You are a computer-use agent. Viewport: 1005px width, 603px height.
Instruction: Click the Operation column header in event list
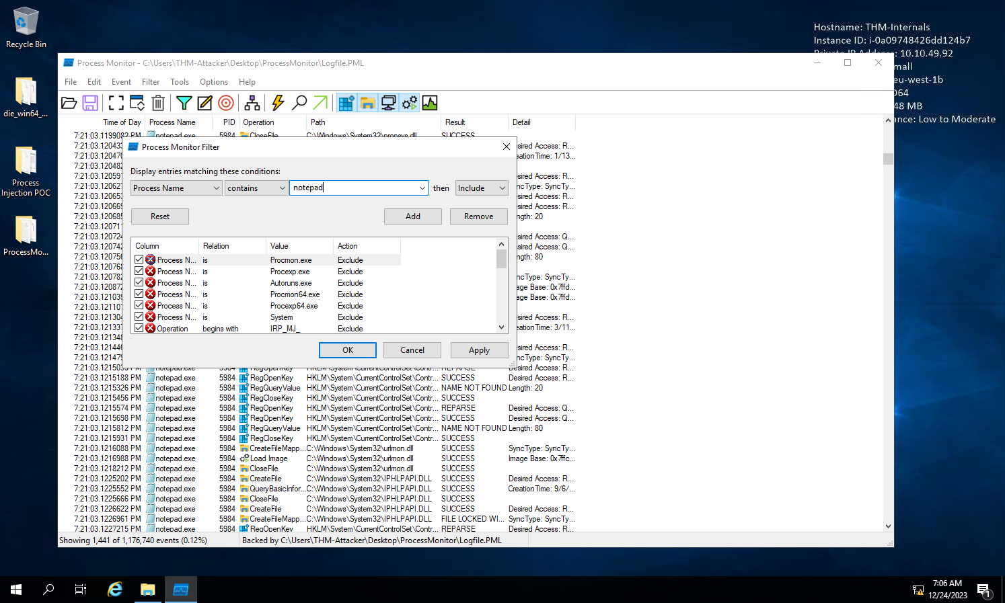(272, 122)
